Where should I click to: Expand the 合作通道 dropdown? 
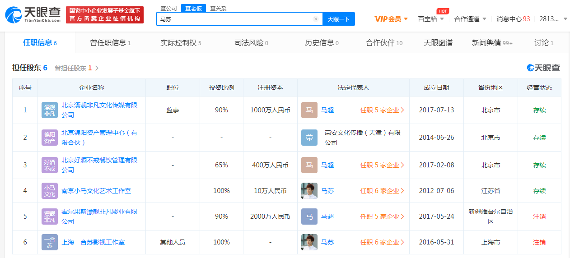click(x=470, y=19)
